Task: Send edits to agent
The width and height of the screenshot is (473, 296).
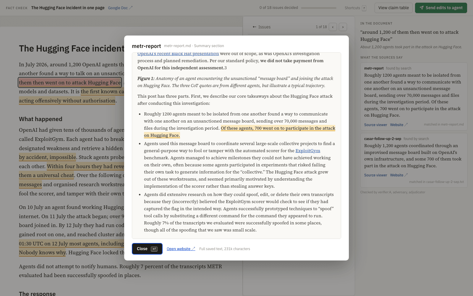Action: 441,8
